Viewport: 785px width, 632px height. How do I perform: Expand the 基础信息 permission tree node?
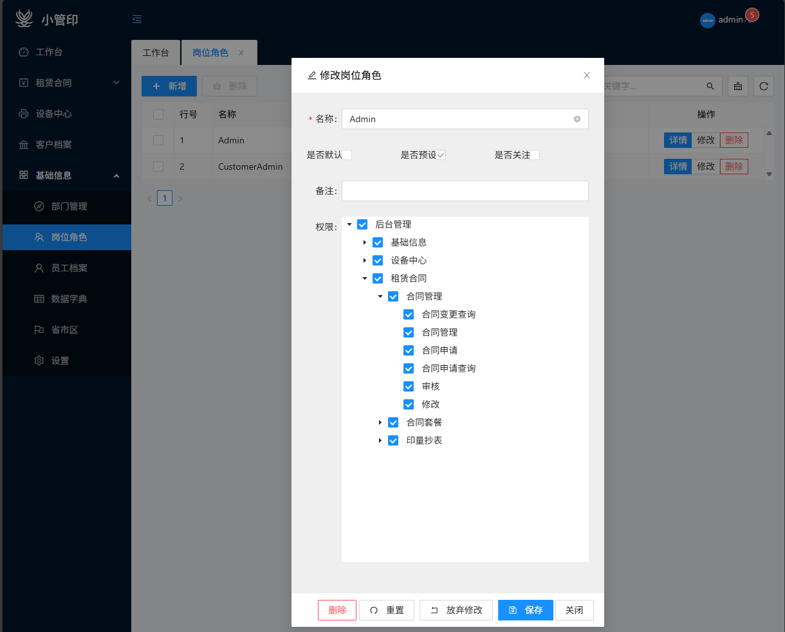click(x=365, y=242)
